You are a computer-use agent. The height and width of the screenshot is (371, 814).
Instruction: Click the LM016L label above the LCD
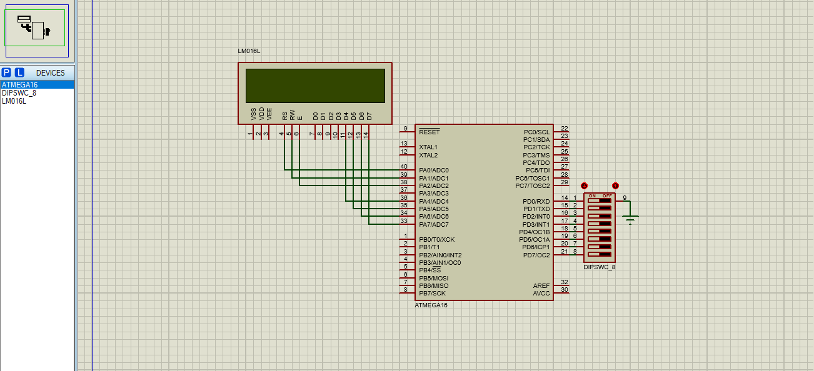click(x=249, y=51)
